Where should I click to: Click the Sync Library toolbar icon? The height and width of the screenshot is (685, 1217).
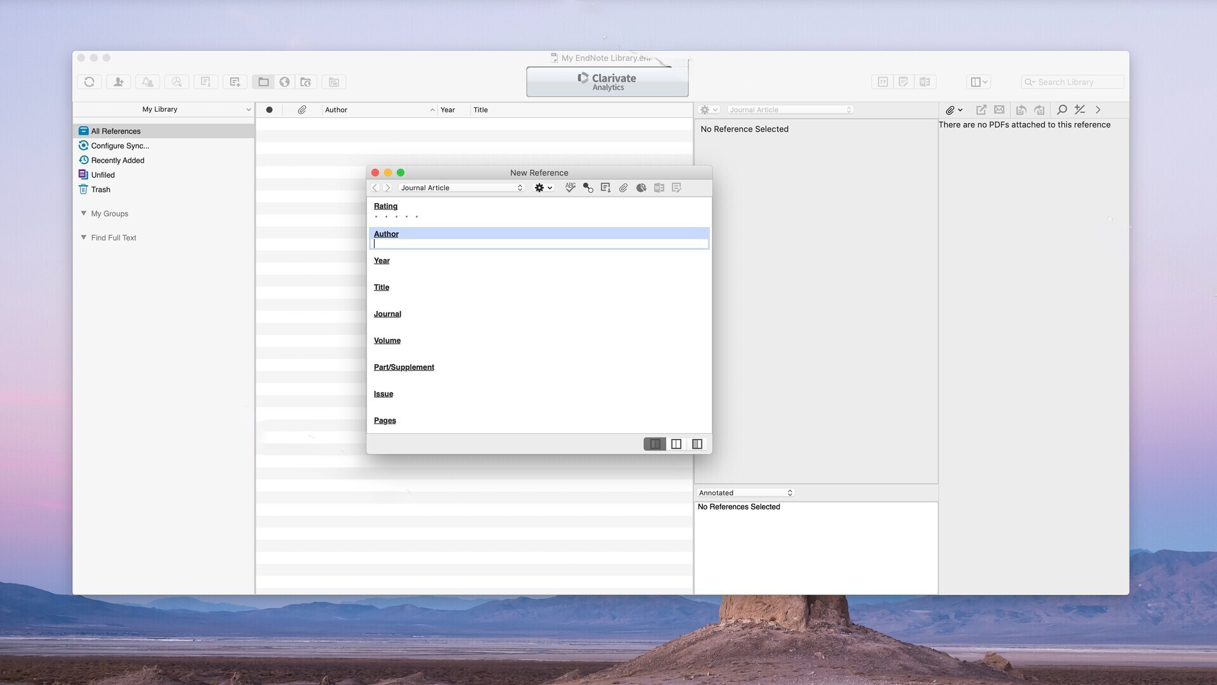pos(89,82)
